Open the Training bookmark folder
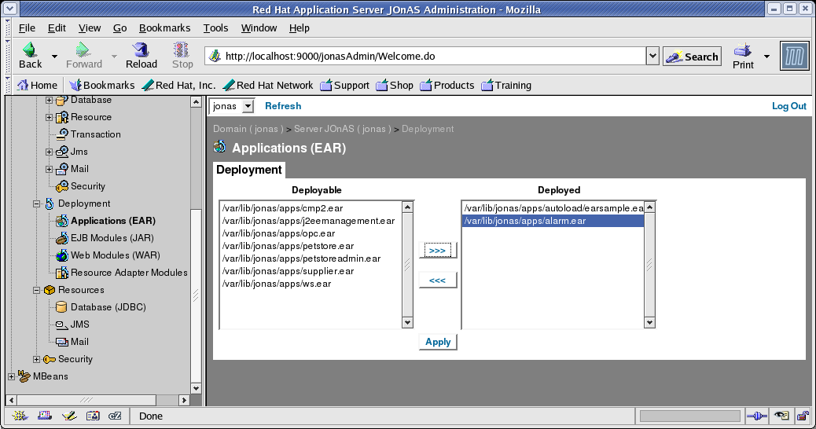The width and height of the screenshot is (816, 429). click(506, 86)
